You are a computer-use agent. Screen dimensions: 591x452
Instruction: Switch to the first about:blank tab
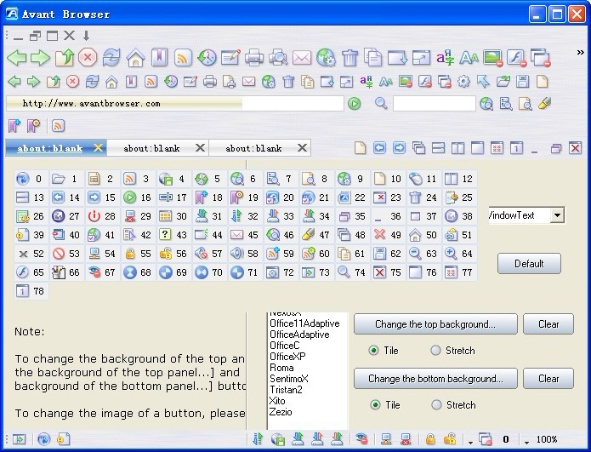point(50,148)
